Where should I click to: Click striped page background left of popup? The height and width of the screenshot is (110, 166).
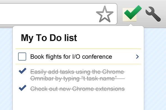point(6,69)
